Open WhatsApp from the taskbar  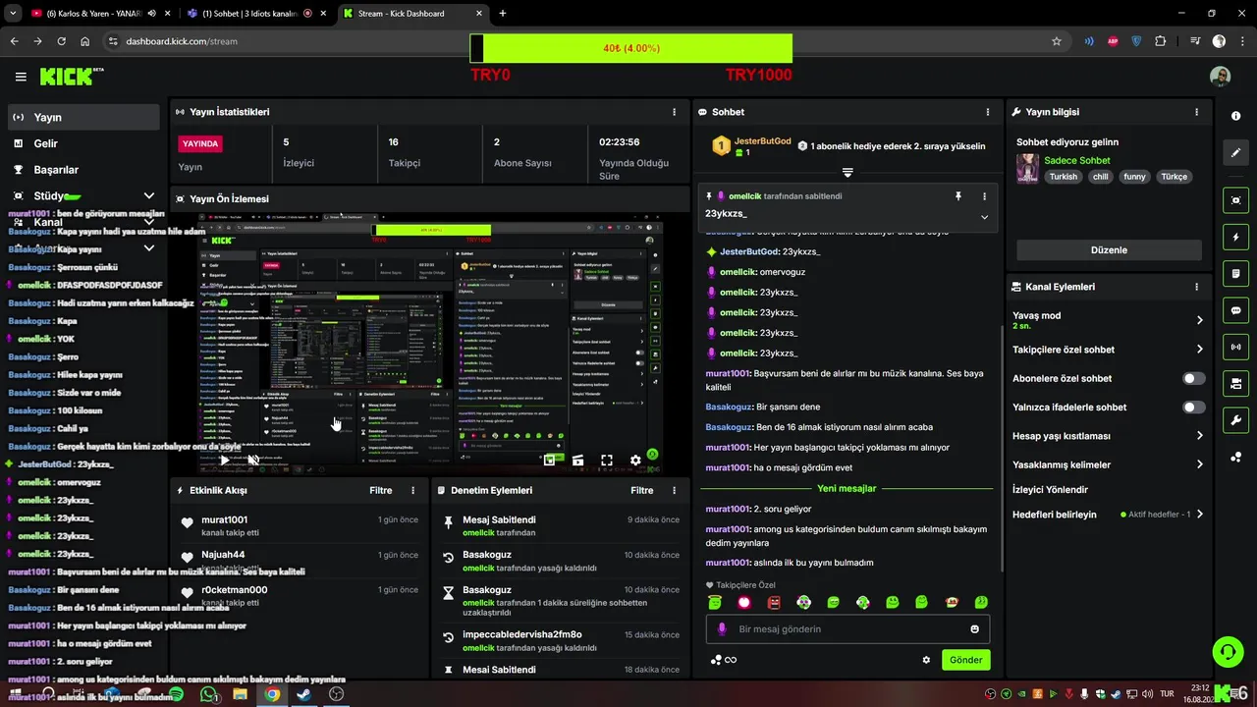pyautogui.click(x=208, y=694)
